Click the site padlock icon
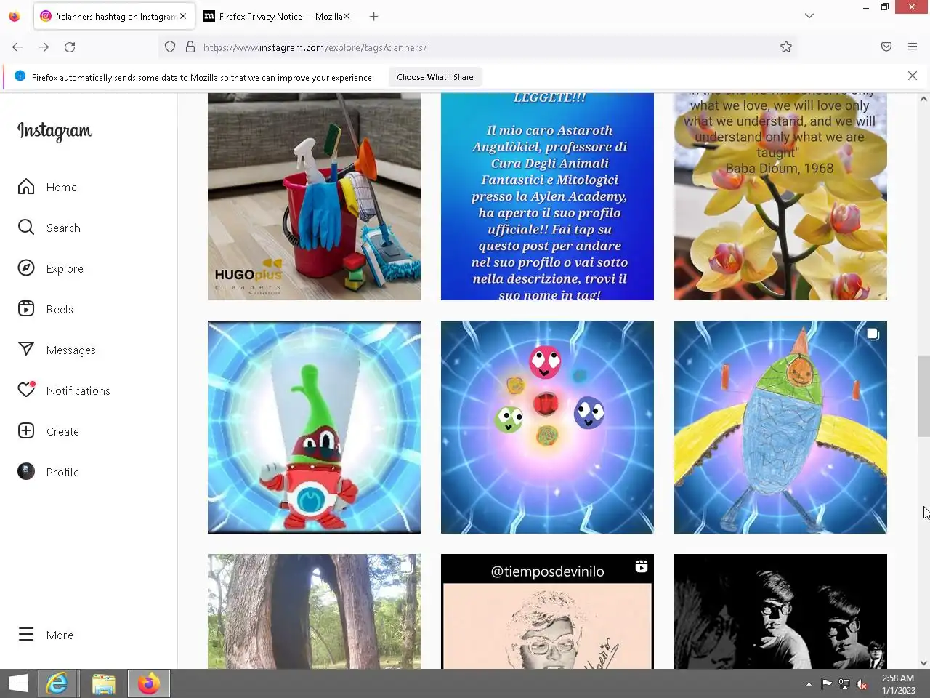 (x=190, y=47)
